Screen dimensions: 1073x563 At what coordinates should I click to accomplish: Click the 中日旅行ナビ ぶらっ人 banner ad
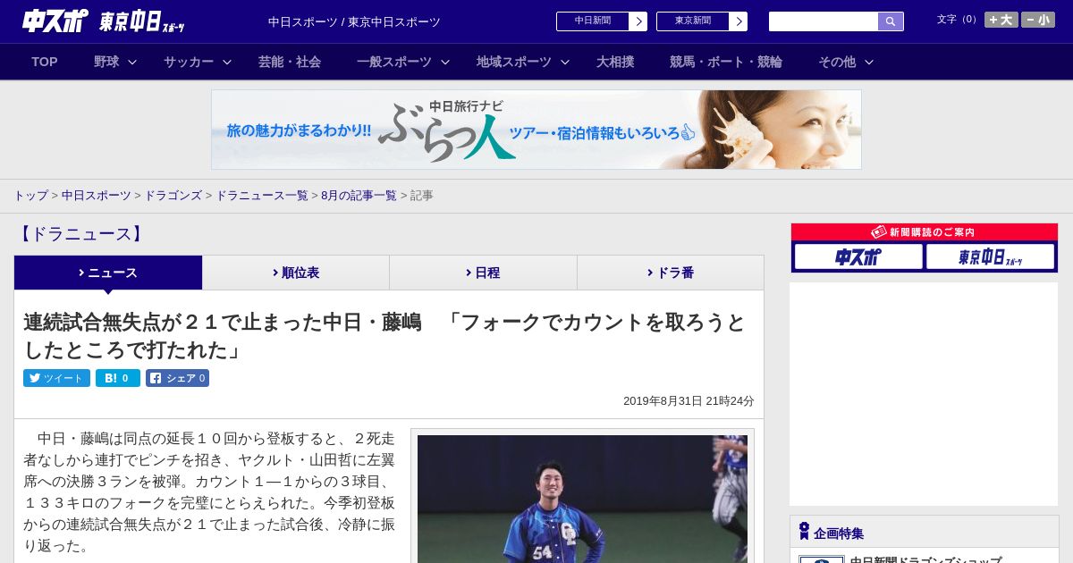point(536,130)
